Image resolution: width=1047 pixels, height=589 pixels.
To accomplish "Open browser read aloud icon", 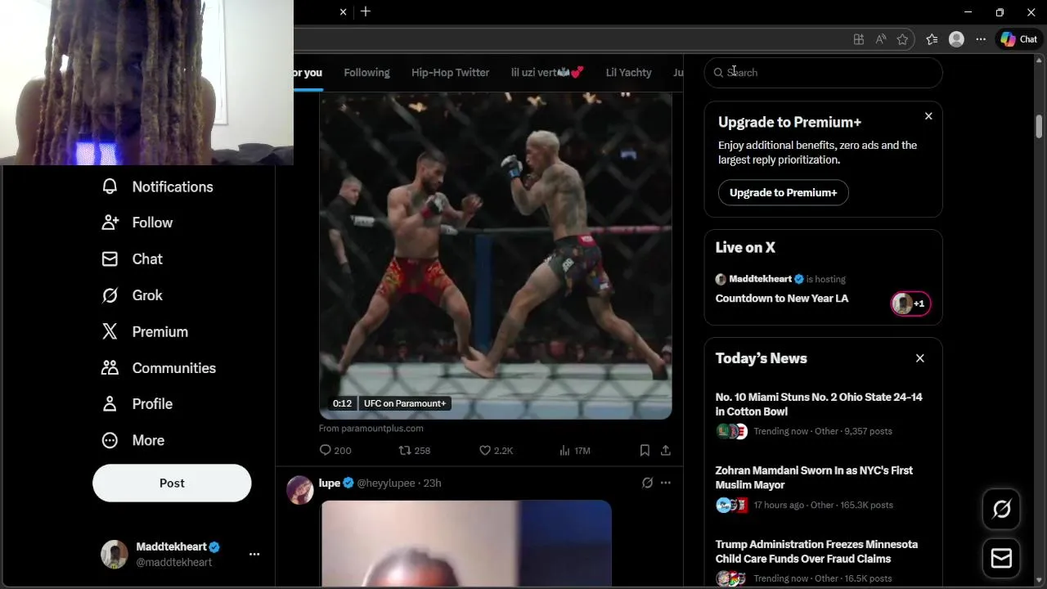I will (x=881, y=39).
